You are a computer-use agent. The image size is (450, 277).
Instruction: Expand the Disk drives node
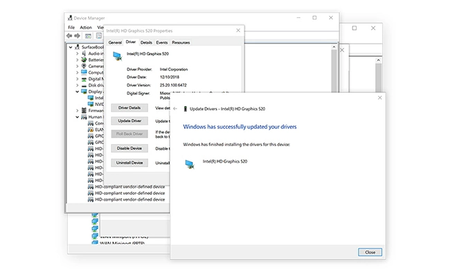78,85
